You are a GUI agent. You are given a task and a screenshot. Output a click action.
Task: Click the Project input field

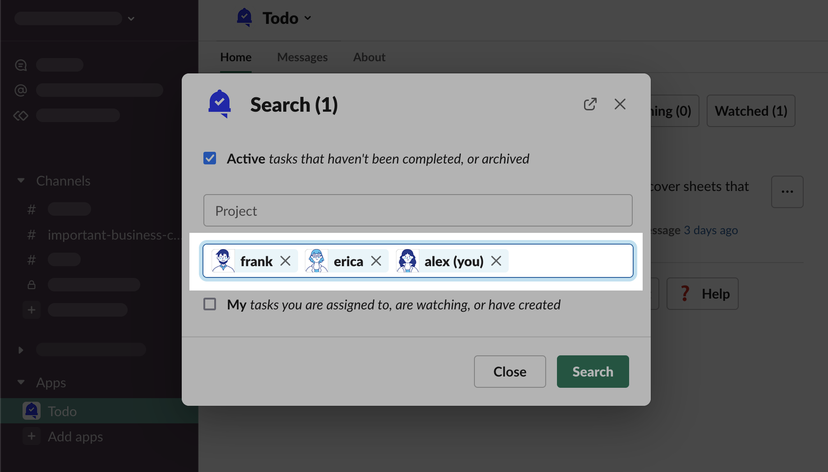pos(418,210)
